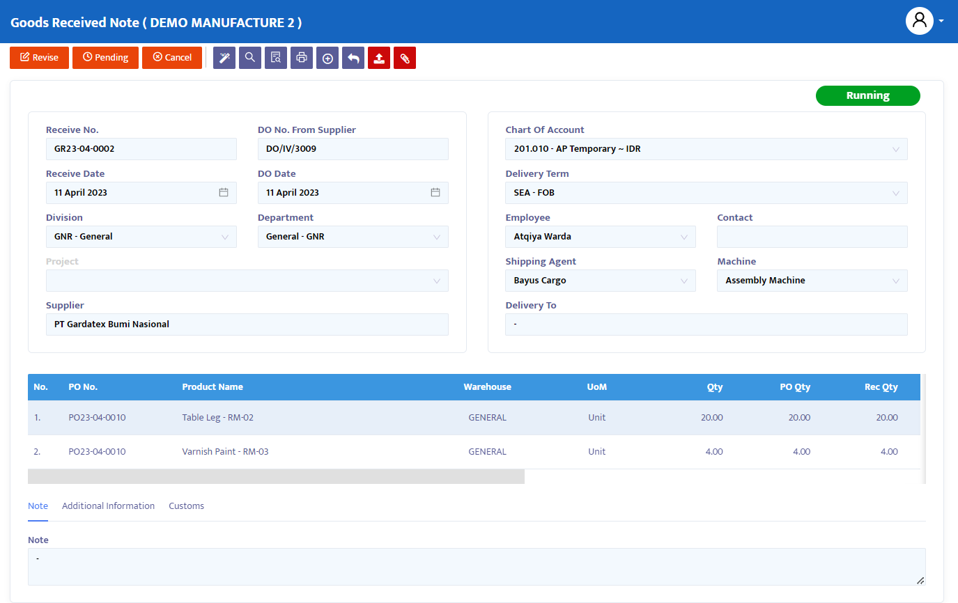The width and height of the screenshot is (958, 603).
Task: Expand the Delivery Term dropdown
Action: [706, 193]
